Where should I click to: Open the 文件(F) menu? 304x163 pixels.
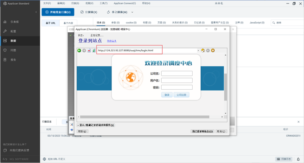point(47,3)
